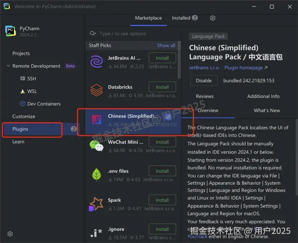Click the Plugins update count badge
This screenshot has width=298, height=243.
tap(73, 129)
